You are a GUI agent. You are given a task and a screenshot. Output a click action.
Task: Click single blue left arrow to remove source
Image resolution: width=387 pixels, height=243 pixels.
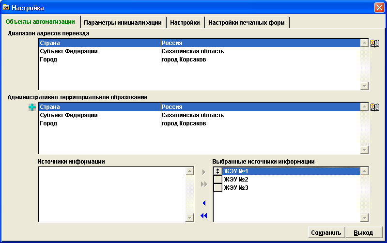(204, 203)
